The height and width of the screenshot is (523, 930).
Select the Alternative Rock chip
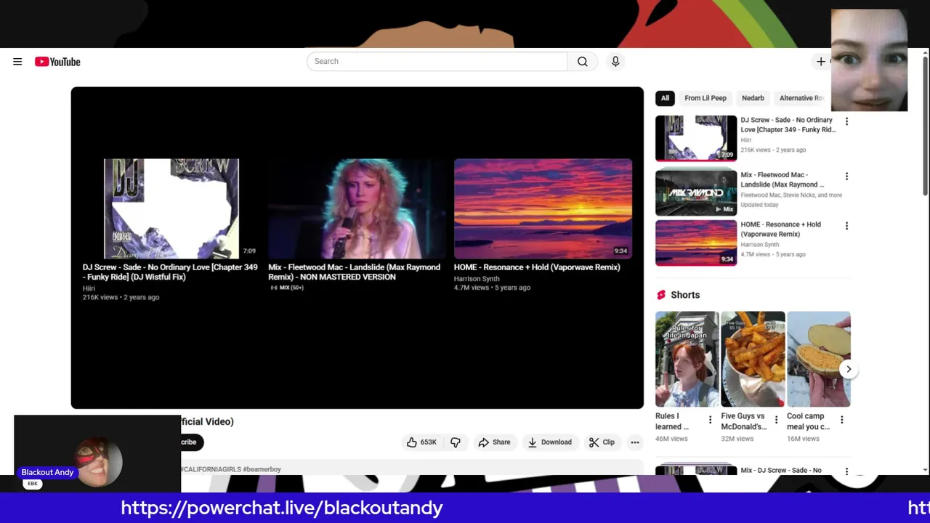point(802,98)
